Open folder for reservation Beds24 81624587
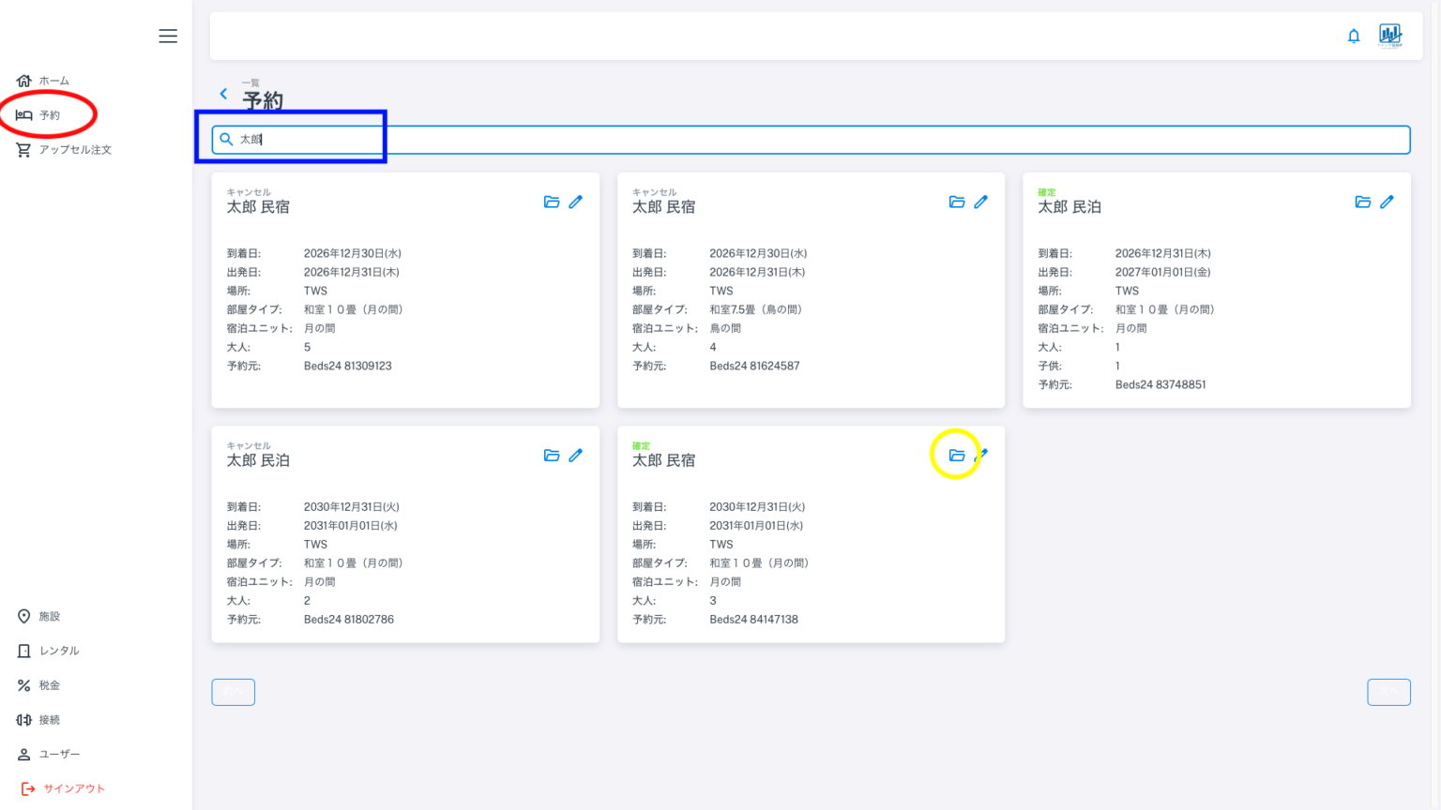The height and width of the screenshot is (810, 1441). [x=957, y=202]
